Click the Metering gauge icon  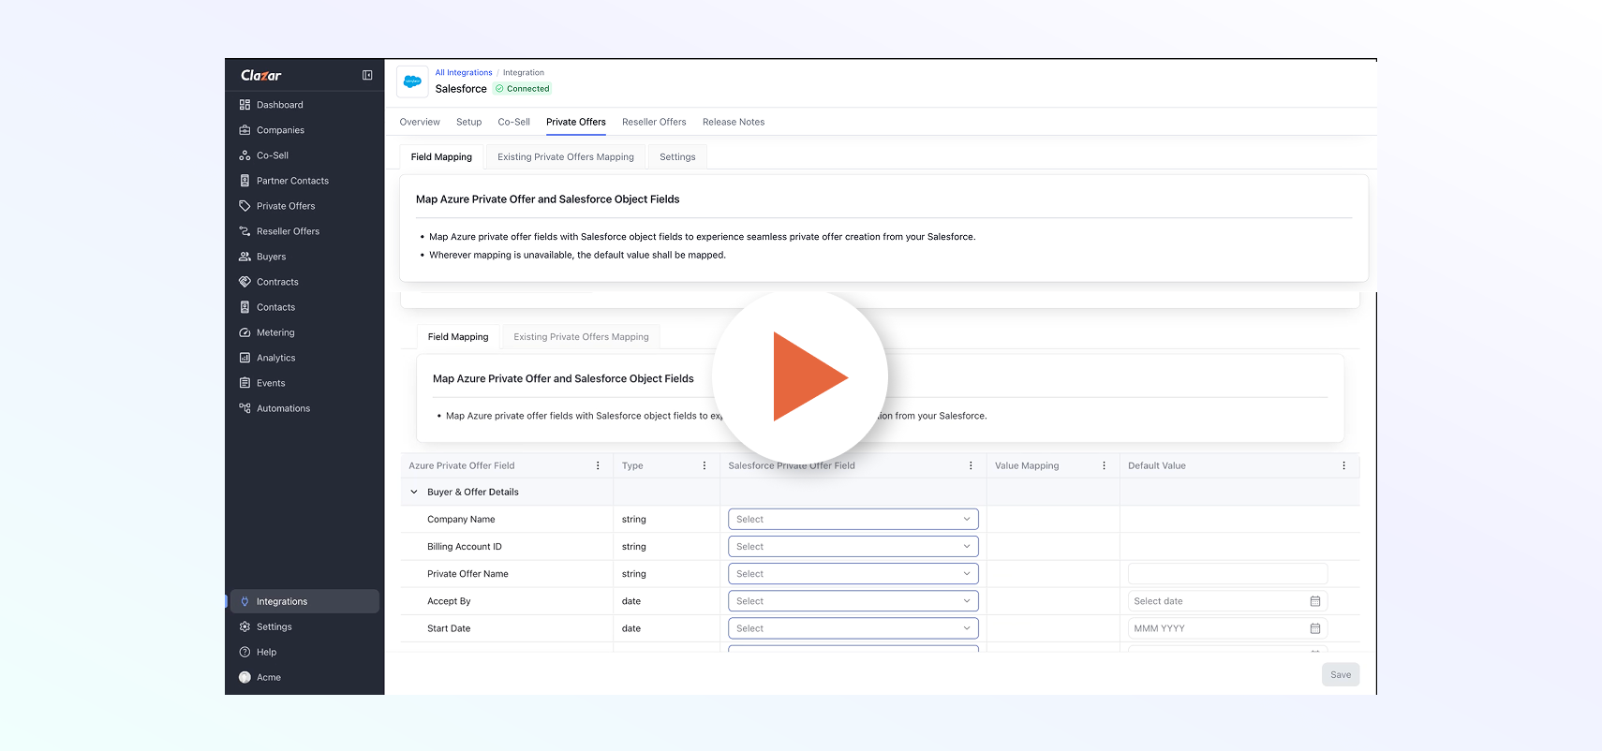[x=245, y=332]
